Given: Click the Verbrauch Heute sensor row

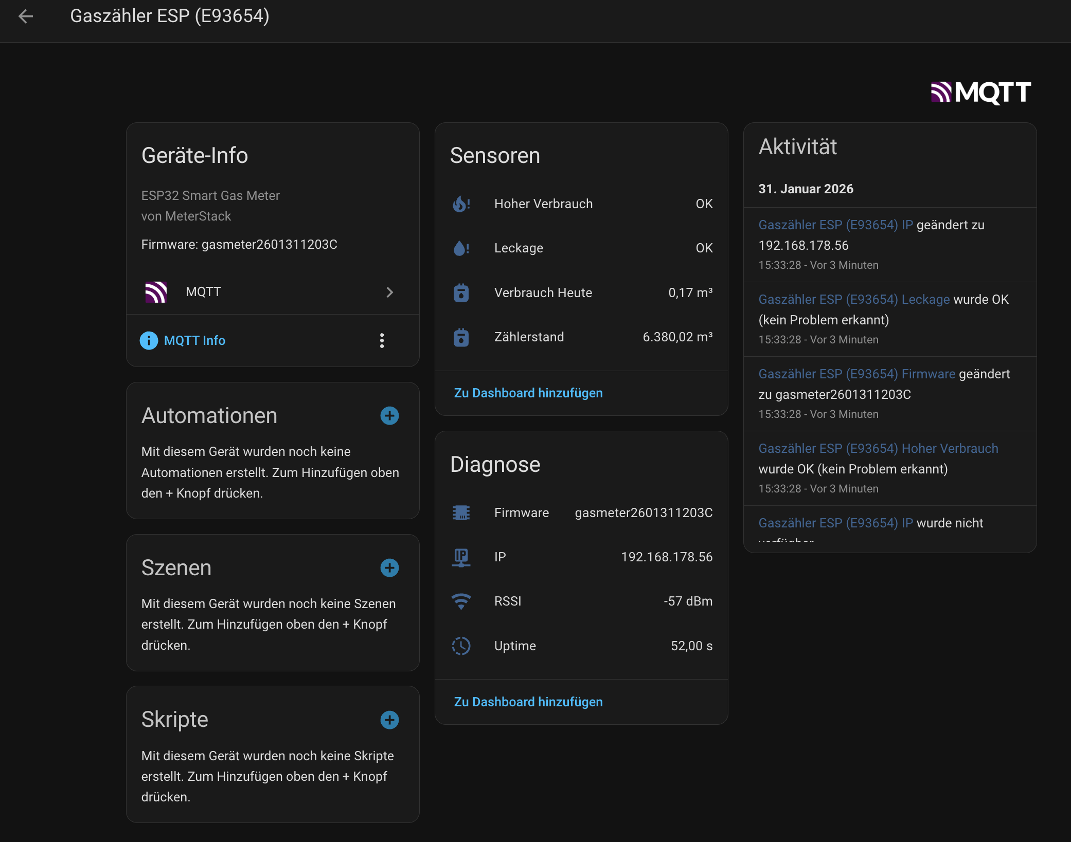Looking at the screenshot, I should 581,292.
